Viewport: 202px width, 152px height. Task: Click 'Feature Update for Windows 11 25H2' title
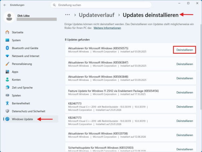(x=113, y=91)
